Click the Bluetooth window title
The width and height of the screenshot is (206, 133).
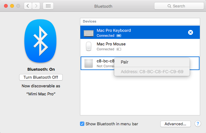[x=103, y=6]
